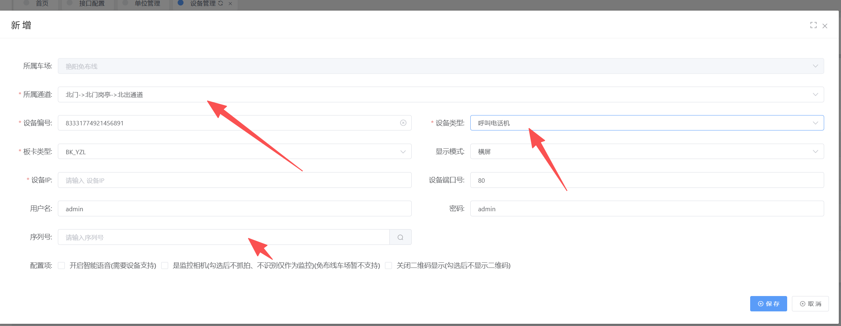Toggle the dialog fullscreen icon
The width and height of the screenshot is (841, 326).
[x=813, y=25]
